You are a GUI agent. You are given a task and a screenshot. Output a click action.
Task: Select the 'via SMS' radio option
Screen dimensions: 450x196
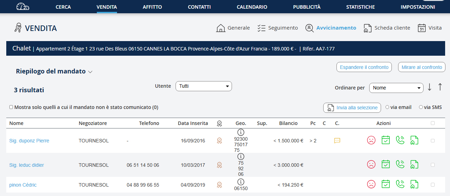[421, 107]
